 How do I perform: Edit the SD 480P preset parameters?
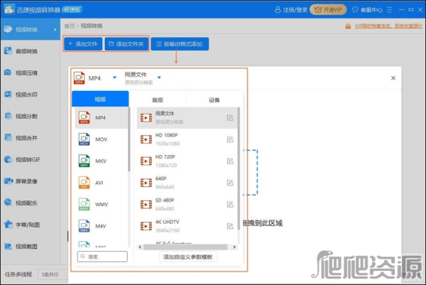pyautogui.click(x=230, y=204)
